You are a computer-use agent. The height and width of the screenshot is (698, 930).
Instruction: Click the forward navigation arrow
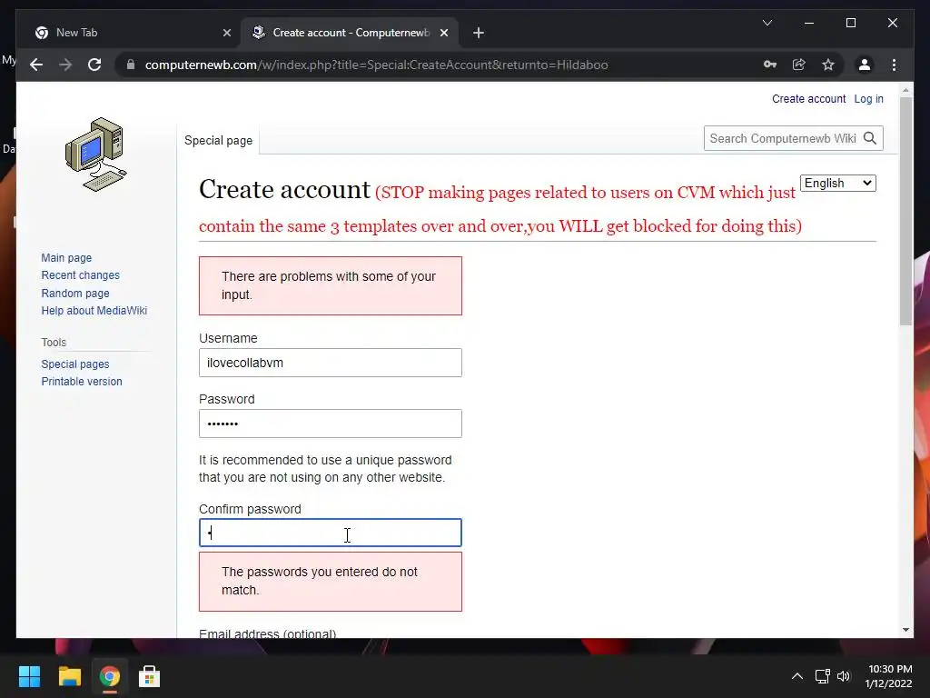[x=65, y=65]
